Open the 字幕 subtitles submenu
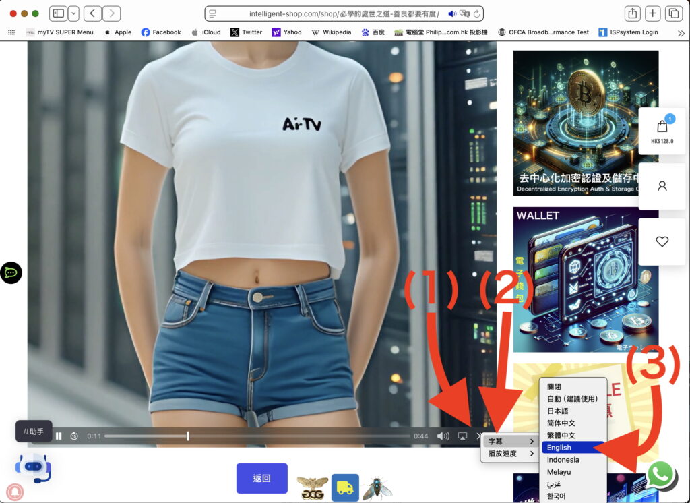Screen dimensions: 690x503 (x=511, y=442)
